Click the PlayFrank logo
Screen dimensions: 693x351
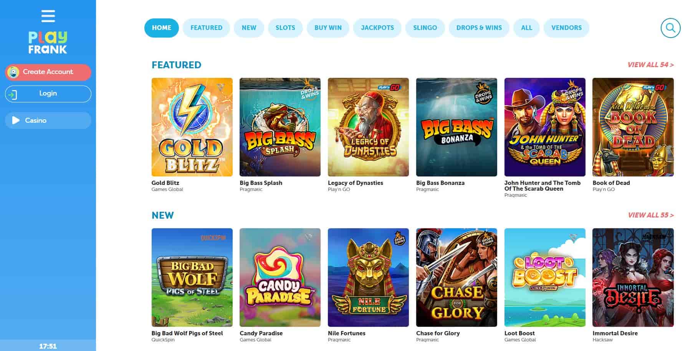click(48, 43)
